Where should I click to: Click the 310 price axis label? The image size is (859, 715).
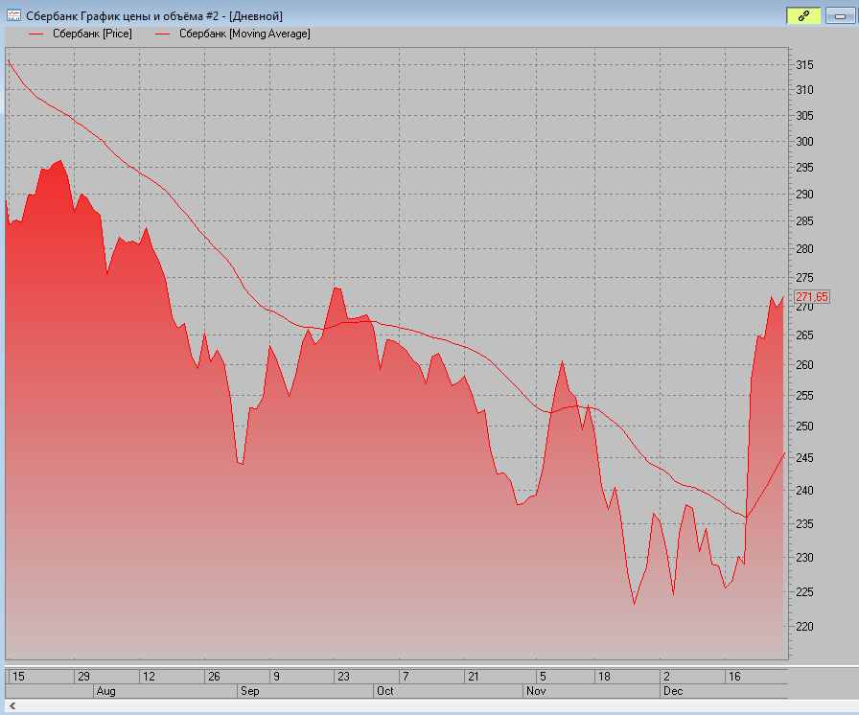[804, 90]
